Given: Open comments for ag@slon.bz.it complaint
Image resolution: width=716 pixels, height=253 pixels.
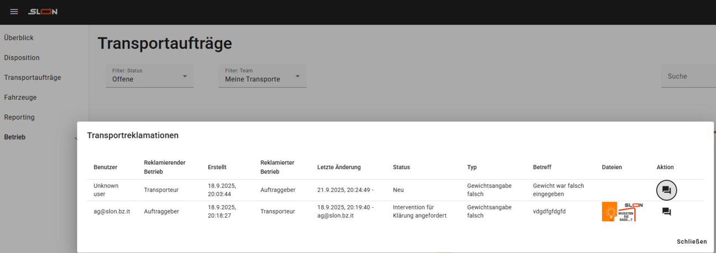Looking at the screenshot, I should click(666, 212).
